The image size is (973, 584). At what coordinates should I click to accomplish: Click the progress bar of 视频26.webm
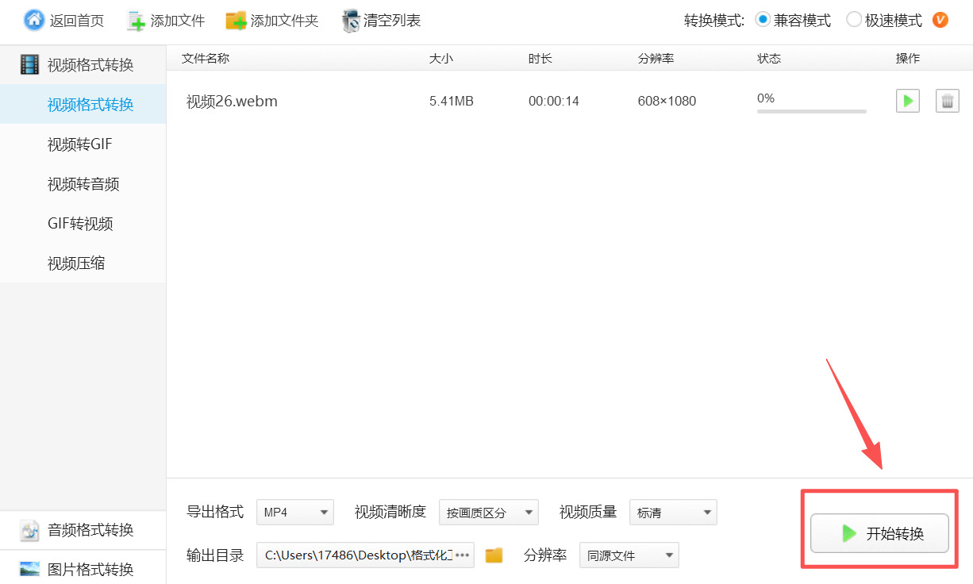click(x=812, y=111)
